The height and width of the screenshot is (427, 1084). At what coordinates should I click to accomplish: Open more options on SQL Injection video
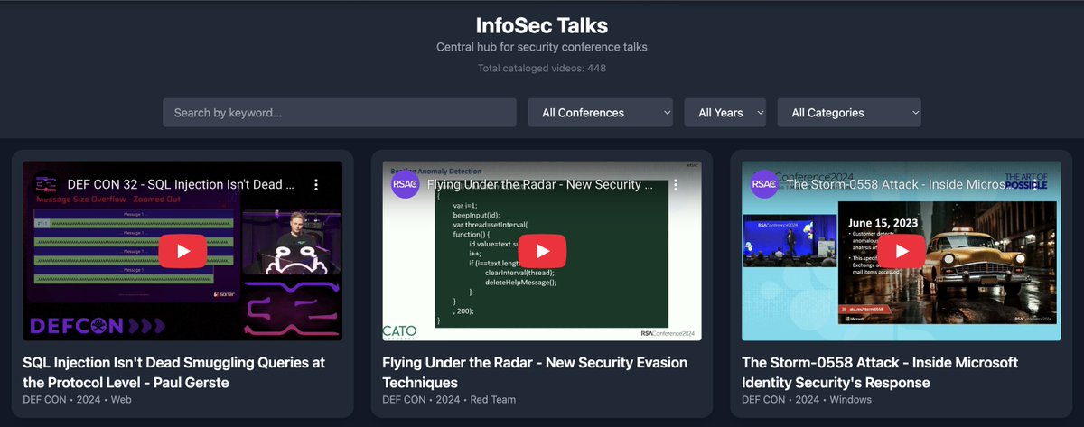pos(316,184)
